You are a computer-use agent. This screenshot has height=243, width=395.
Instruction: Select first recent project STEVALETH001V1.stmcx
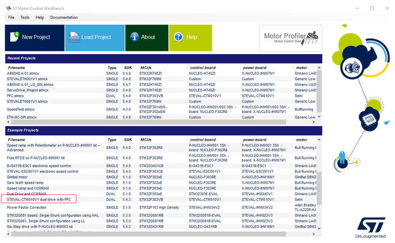[x=27, y=79]
